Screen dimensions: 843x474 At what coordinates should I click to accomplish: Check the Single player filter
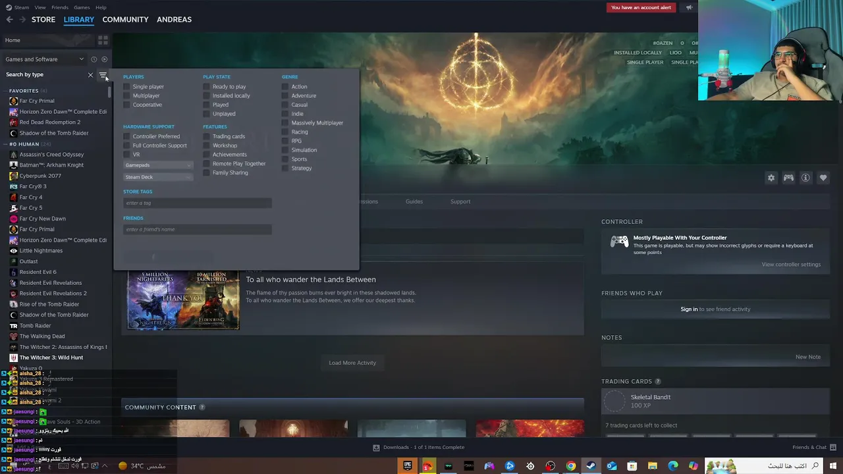coord(127,87)
